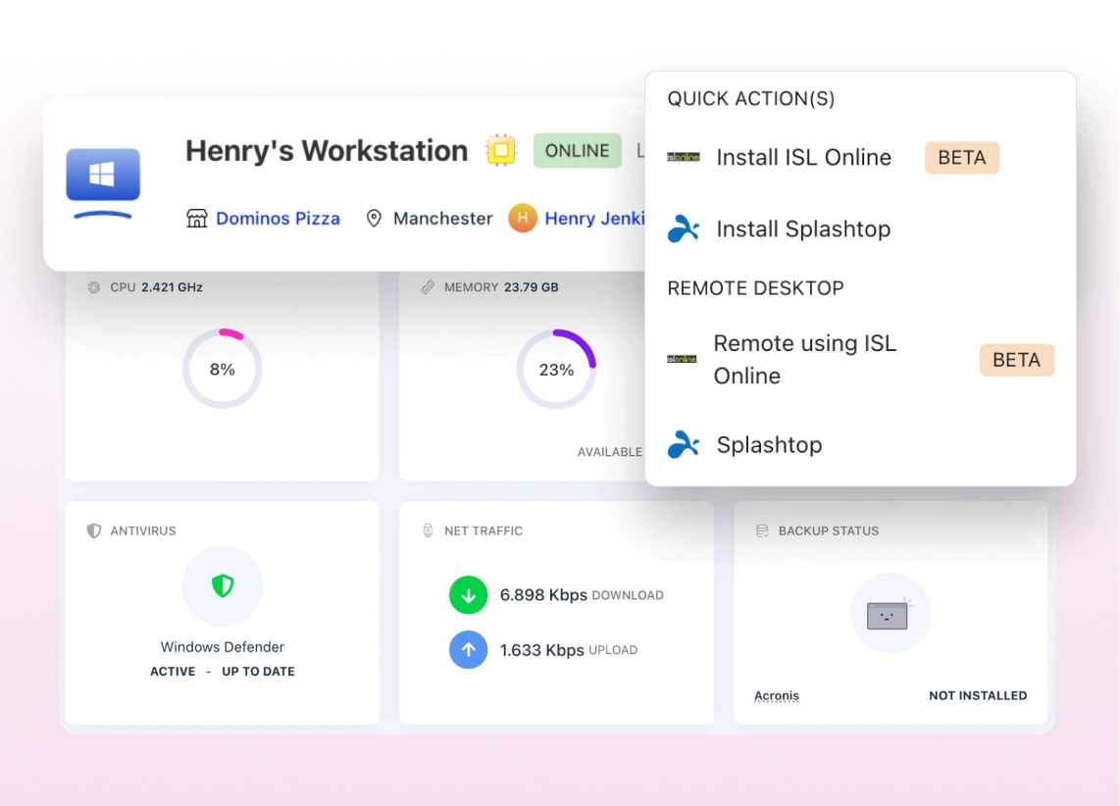Choose Install Splashtop from quick actions
The height and width of the screenshot is (806, 1120).
[x=803, y=228]
